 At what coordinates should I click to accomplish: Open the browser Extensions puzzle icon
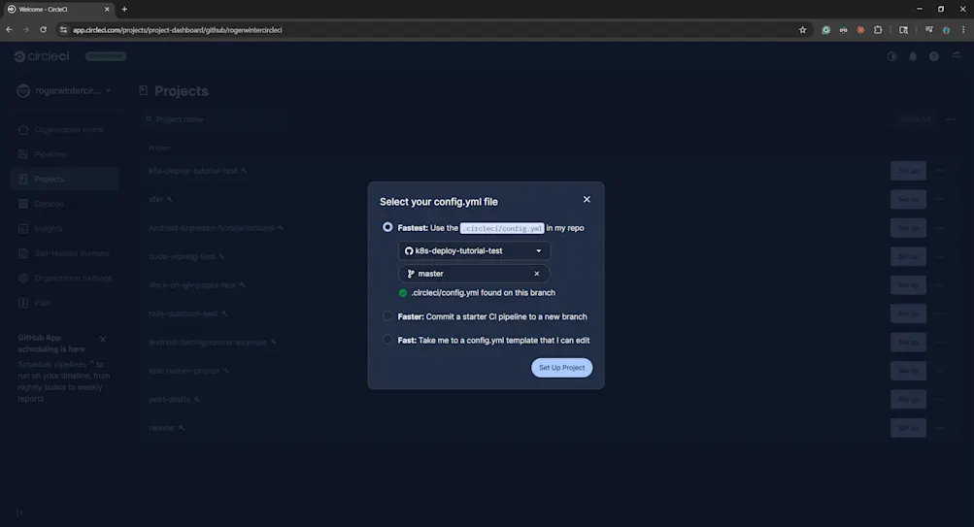click(x=878, y=30)
